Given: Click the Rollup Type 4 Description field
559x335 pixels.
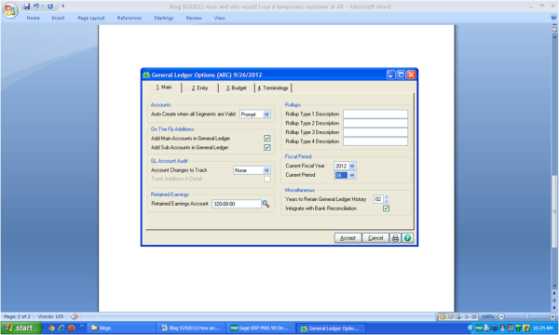Looking at the screenshot, I should coord(375,141).
